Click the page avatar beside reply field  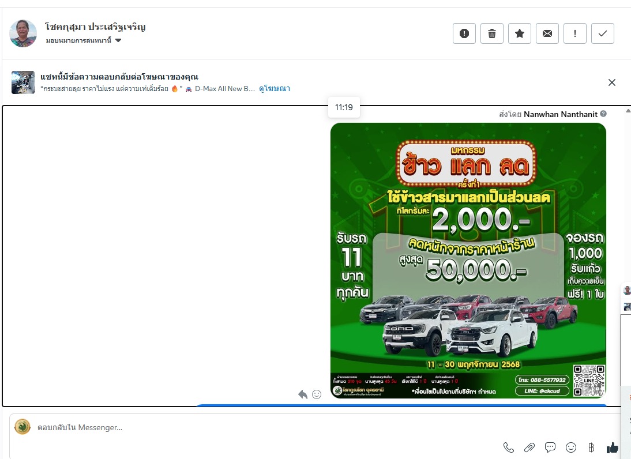(x=22, y=427)
